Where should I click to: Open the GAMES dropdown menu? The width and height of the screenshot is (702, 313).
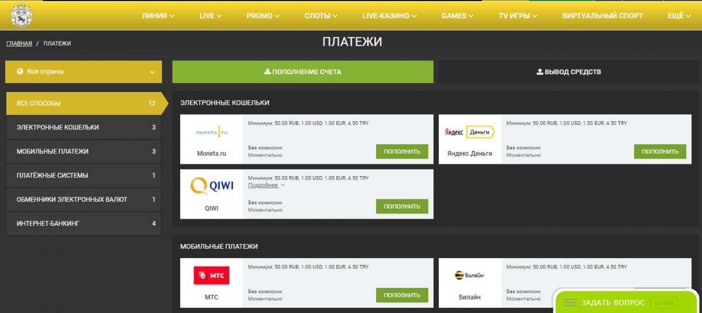[x=457, y=16]
